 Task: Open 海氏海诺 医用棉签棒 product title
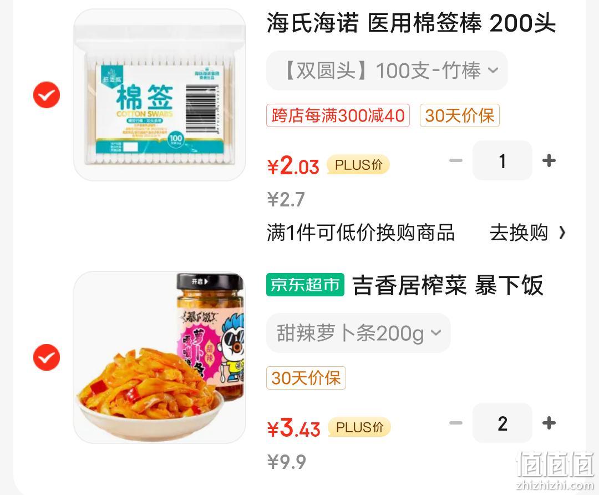pyautogui.click(x=411, y=23)
